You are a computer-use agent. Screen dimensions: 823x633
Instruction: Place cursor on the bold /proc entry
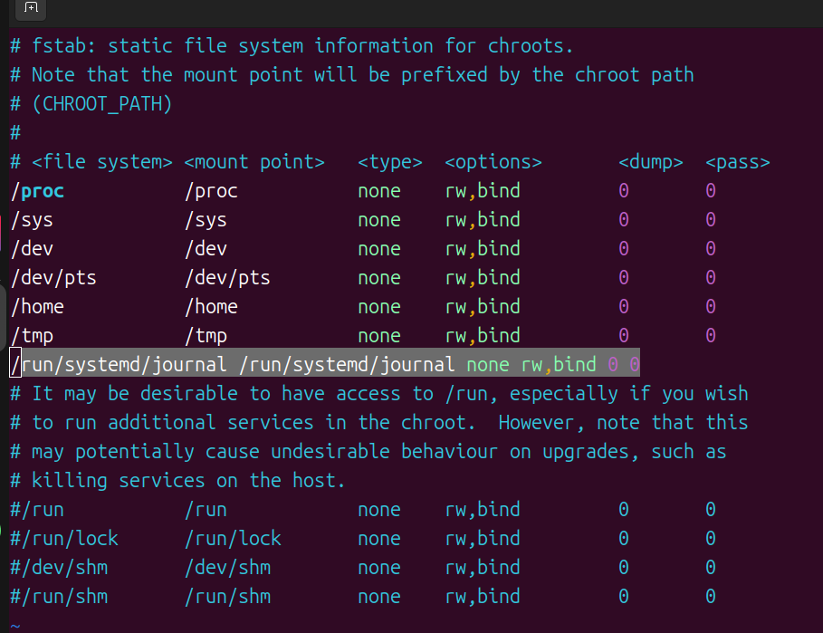click(38, 191)
